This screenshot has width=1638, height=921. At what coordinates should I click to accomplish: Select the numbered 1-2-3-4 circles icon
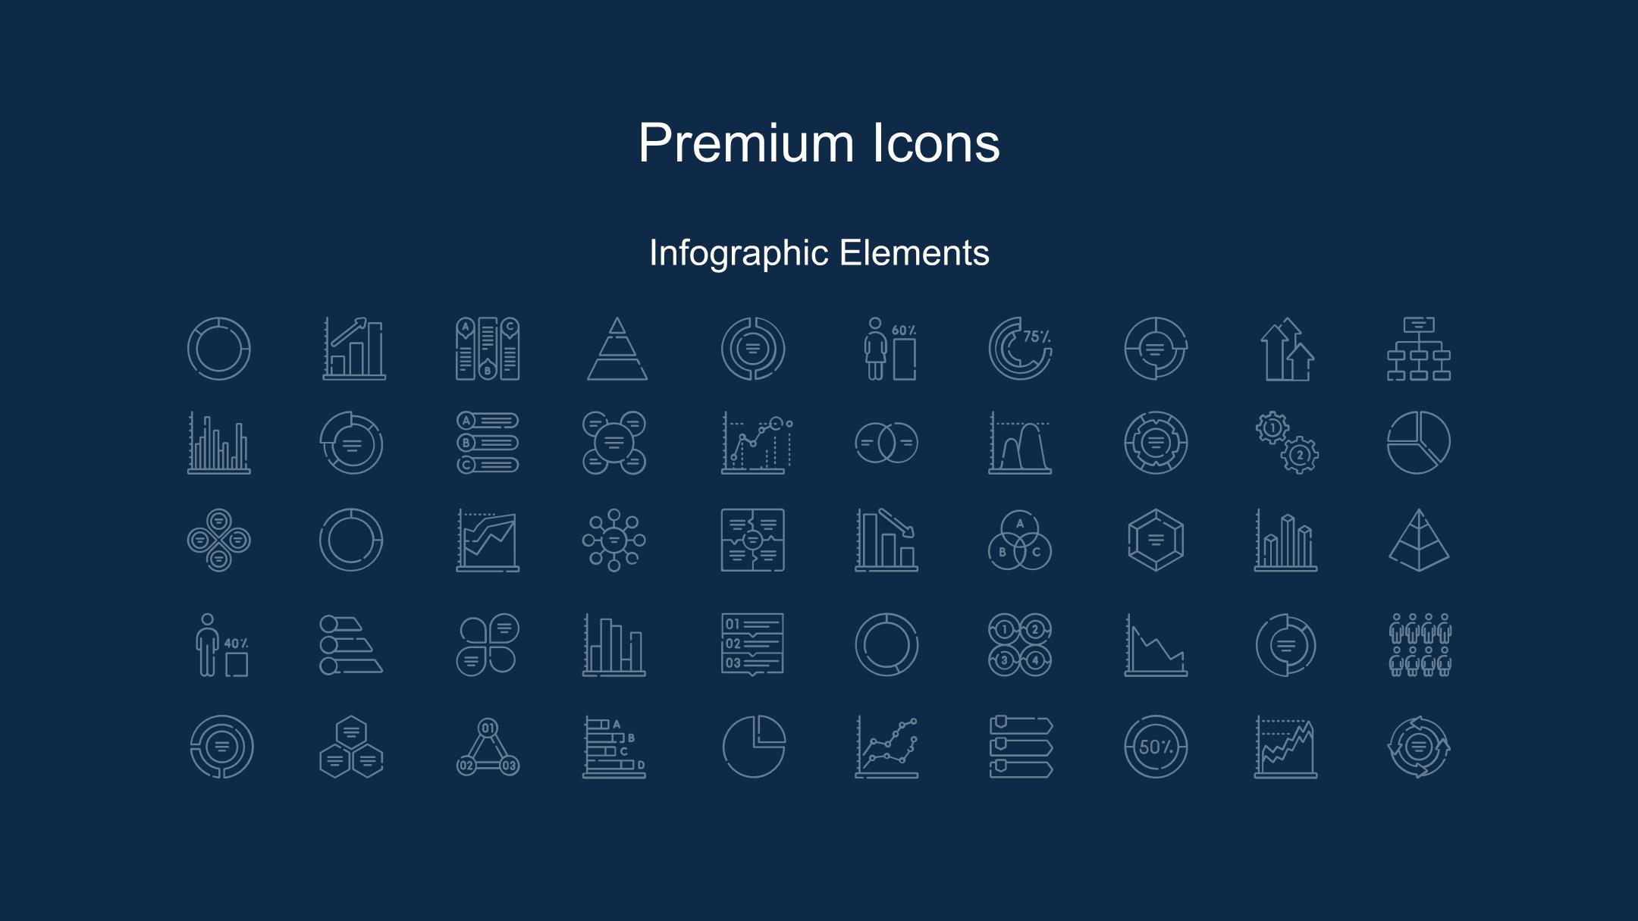tap(1020, 645)
